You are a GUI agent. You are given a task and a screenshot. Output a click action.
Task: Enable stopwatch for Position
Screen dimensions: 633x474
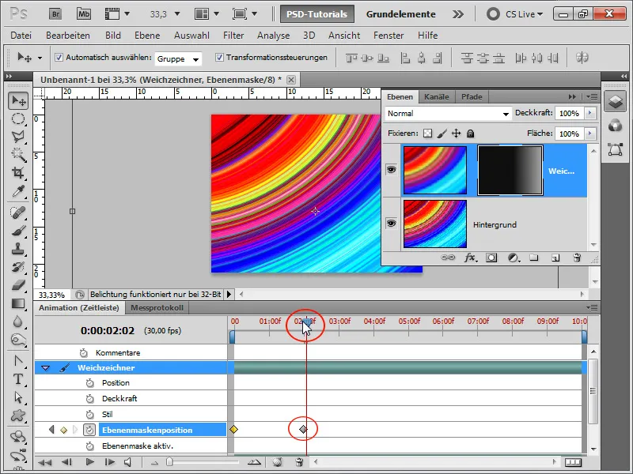(89, 383)
